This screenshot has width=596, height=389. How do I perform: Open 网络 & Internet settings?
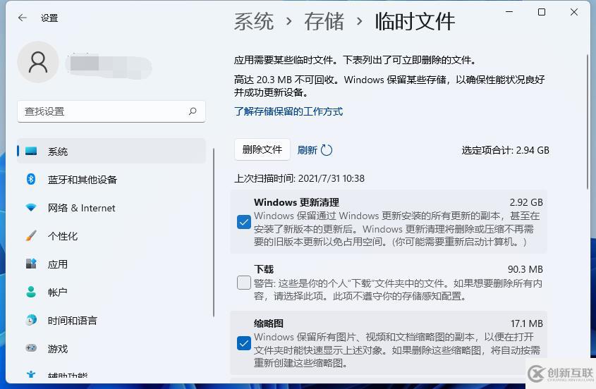(x=111, y=207)
